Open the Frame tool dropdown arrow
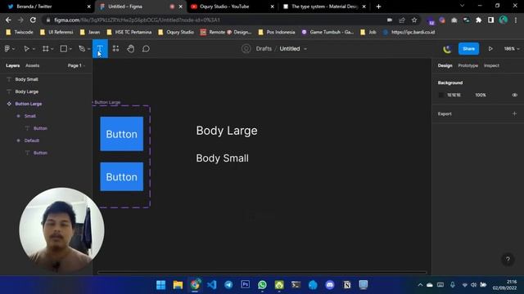This screenshot has width=524, height=294. click(52, 49)
